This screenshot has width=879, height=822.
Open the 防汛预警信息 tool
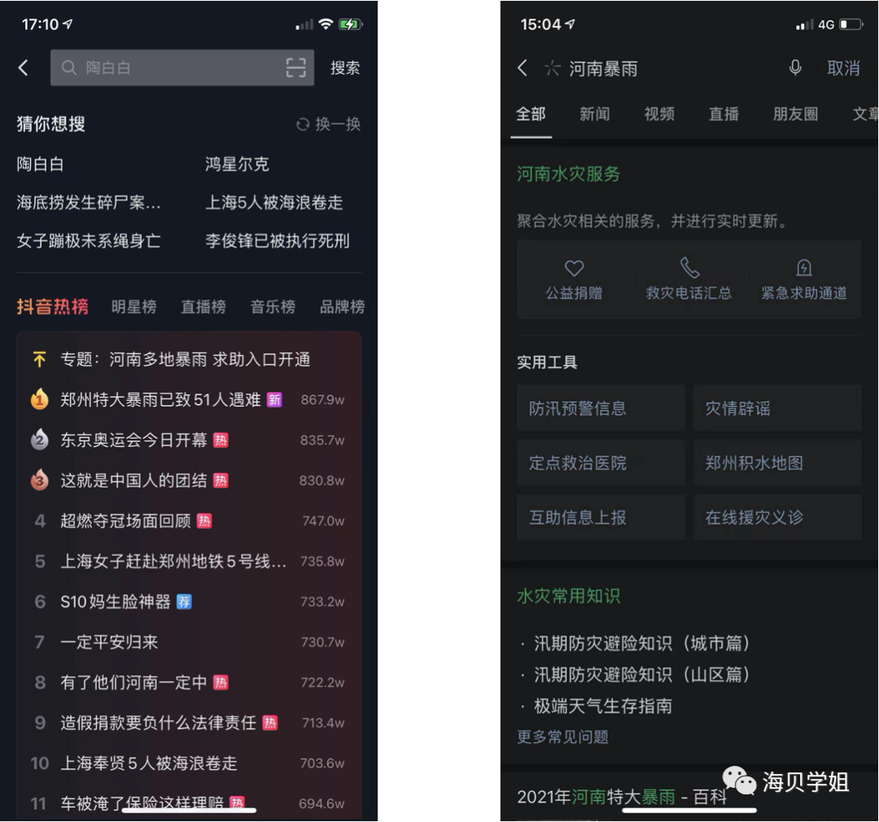pyautogui.click(x=601, y=409)
